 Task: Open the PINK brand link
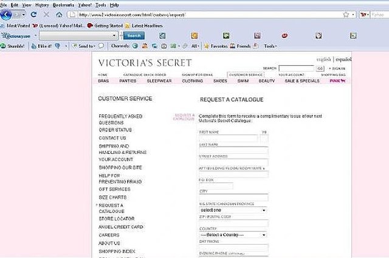click(x=337, y=81)
